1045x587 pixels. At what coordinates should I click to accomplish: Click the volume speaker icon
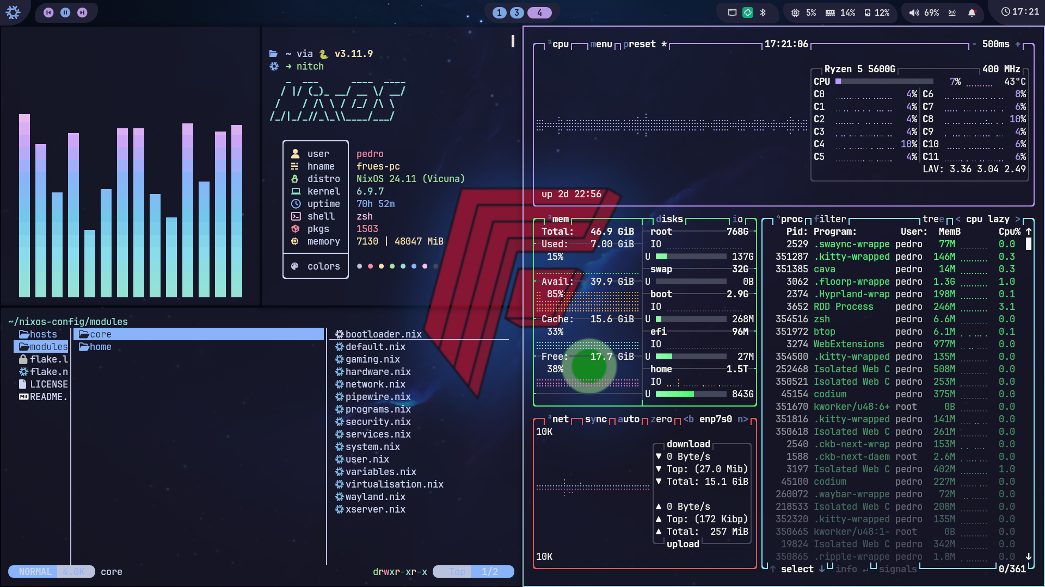(x=914, y=13)
